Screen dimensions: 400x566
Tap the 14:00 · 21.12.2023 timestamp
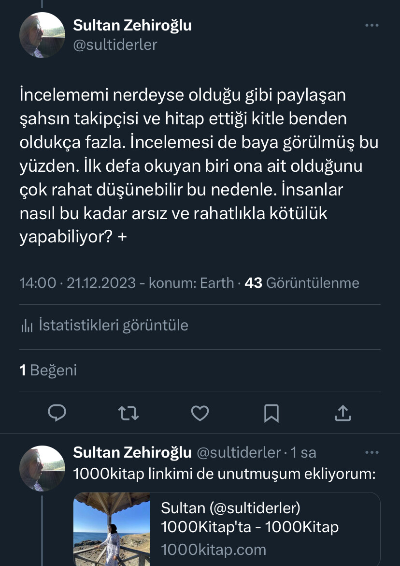click(x=77, y=283)
